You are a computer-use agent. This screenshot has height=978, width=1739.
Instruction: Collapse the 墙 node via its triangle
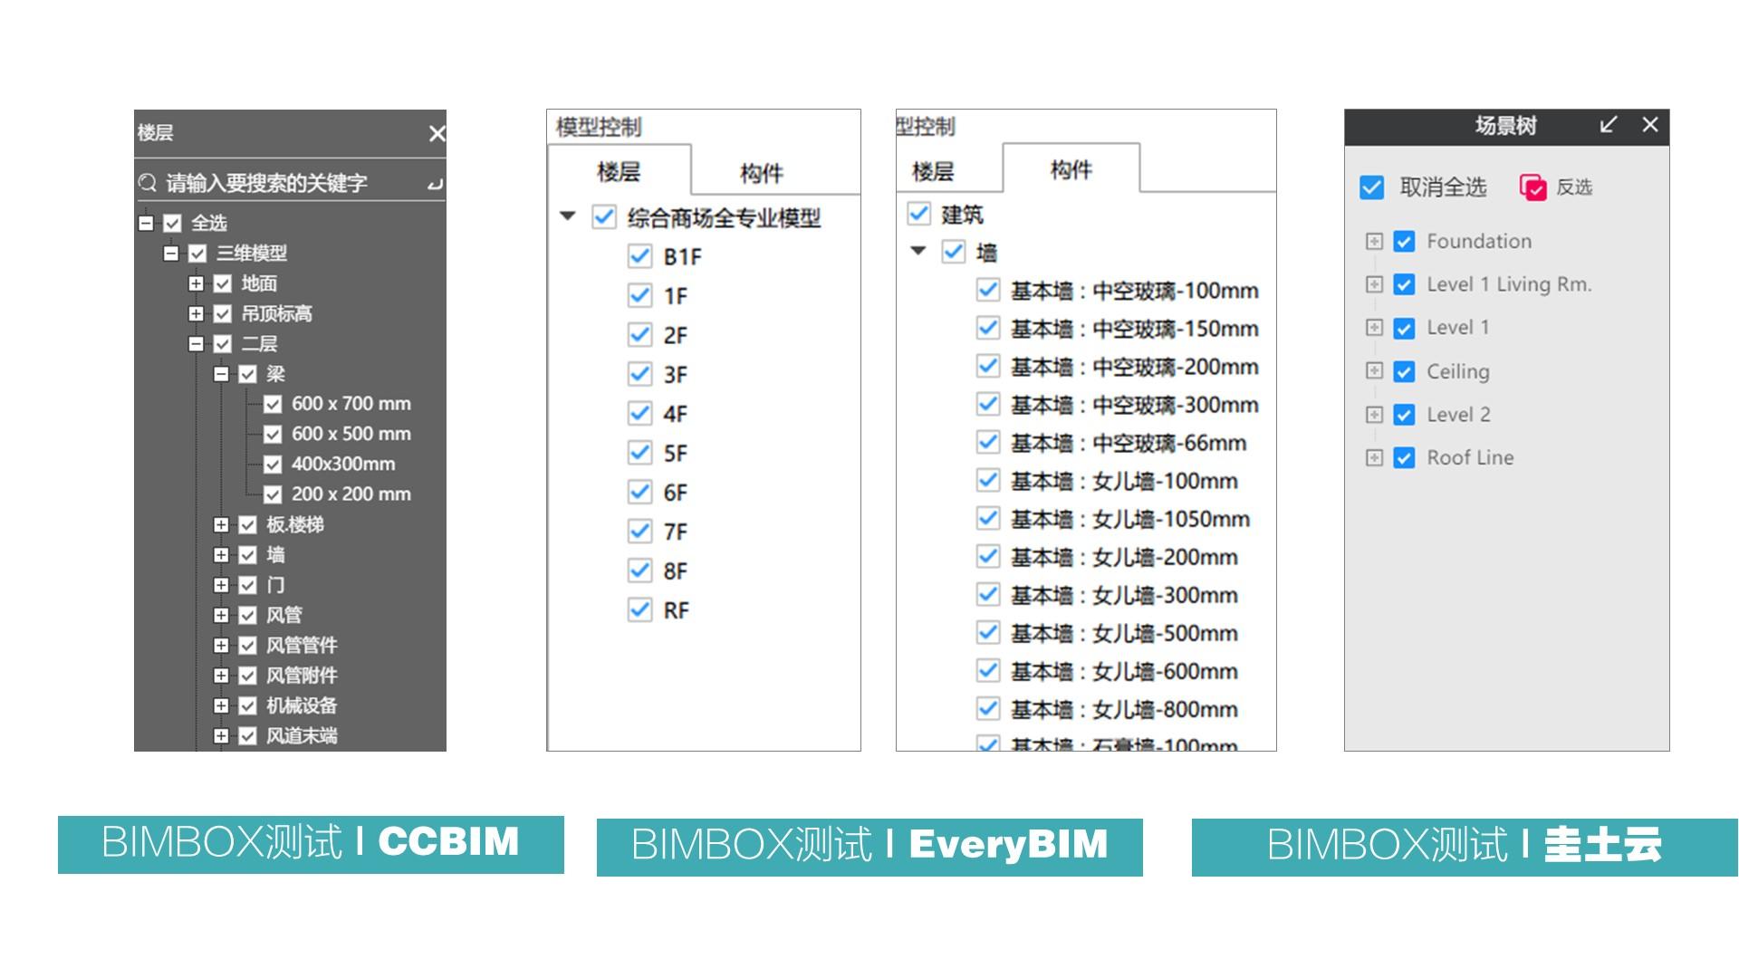click(x=918, y=253)
